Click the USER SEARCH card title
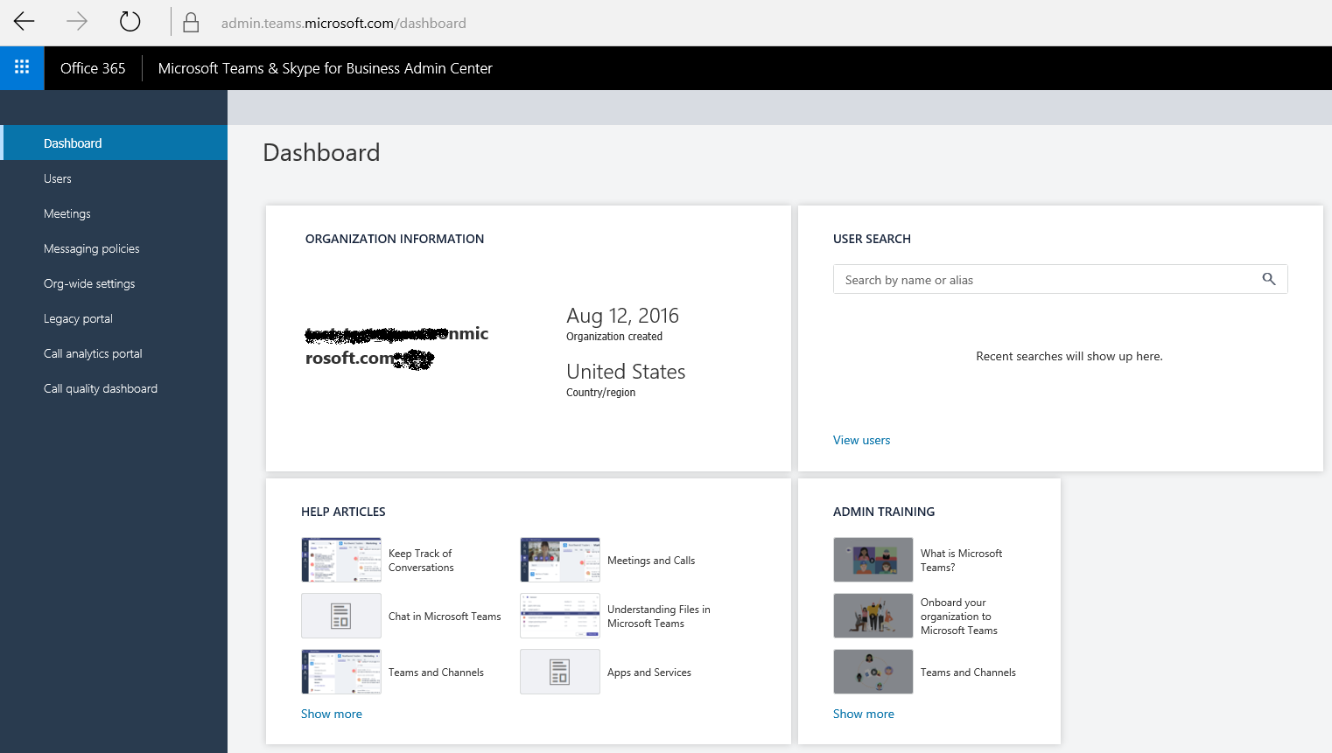Image resolution: width=1332 pixels, height=753 pixels. 872,239
